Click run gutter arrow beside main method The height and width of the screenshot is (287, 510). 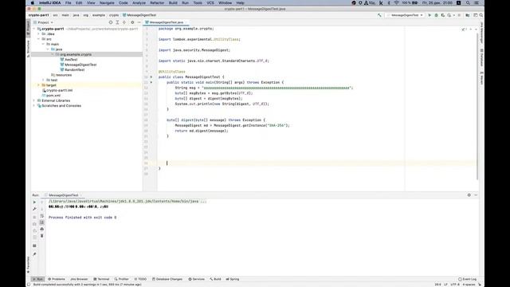(151, 82)
